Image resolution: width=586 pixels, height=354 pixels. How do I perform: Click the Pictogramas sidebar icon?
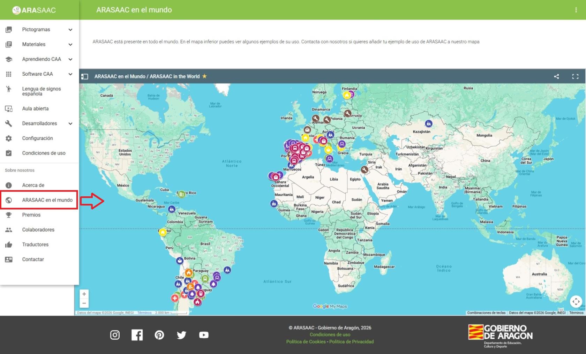(9, 30)
